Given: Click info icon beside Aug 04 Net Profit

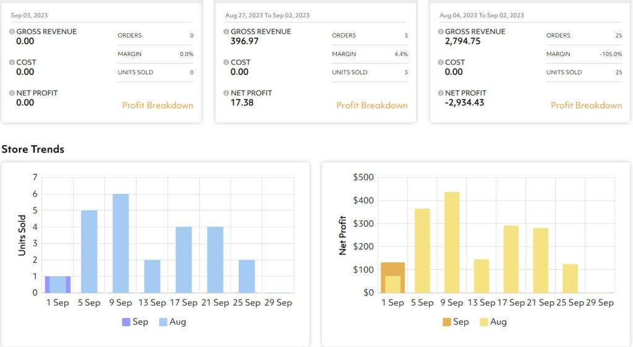Looking at the screenshot, I should tap(441, 93).
